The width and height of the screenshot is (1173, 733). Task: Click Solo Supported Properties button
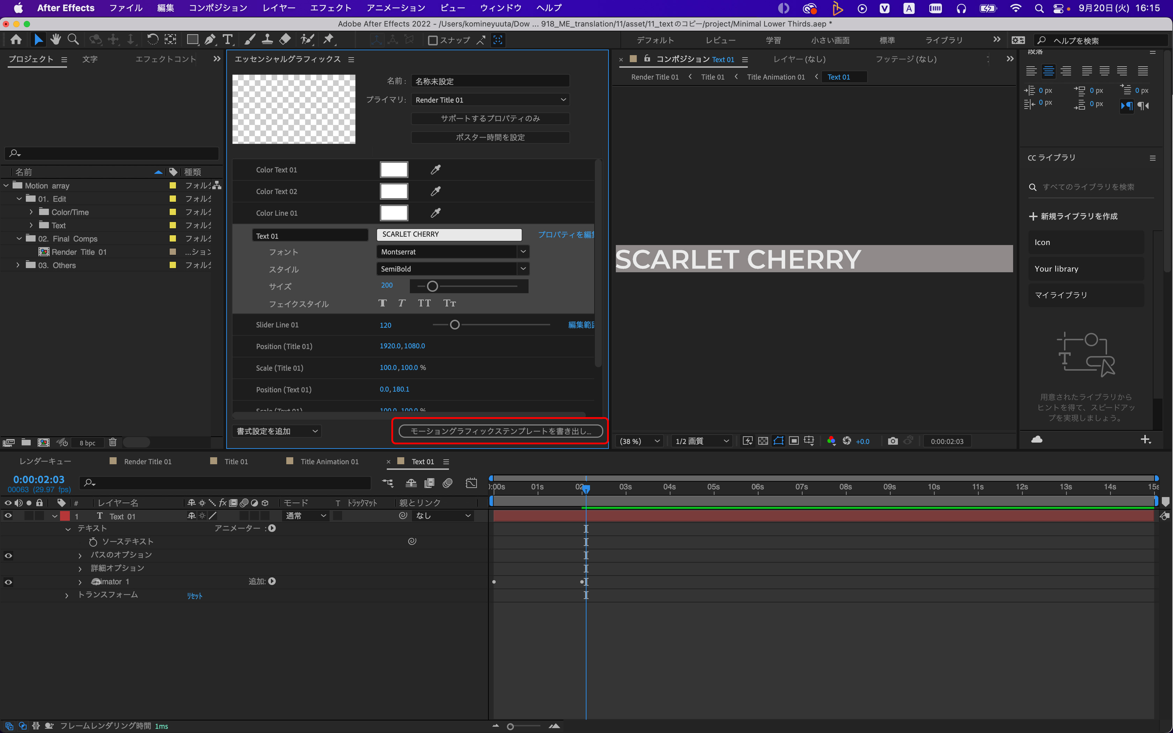490,118
